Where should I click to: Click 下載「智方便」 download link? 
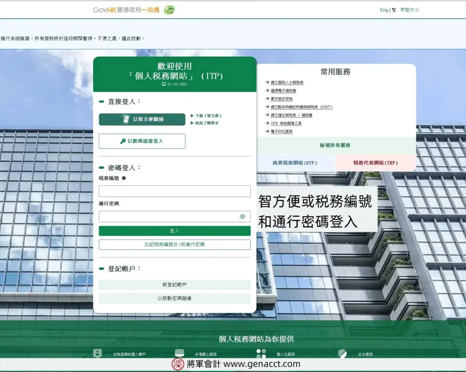tap(208, 115)
